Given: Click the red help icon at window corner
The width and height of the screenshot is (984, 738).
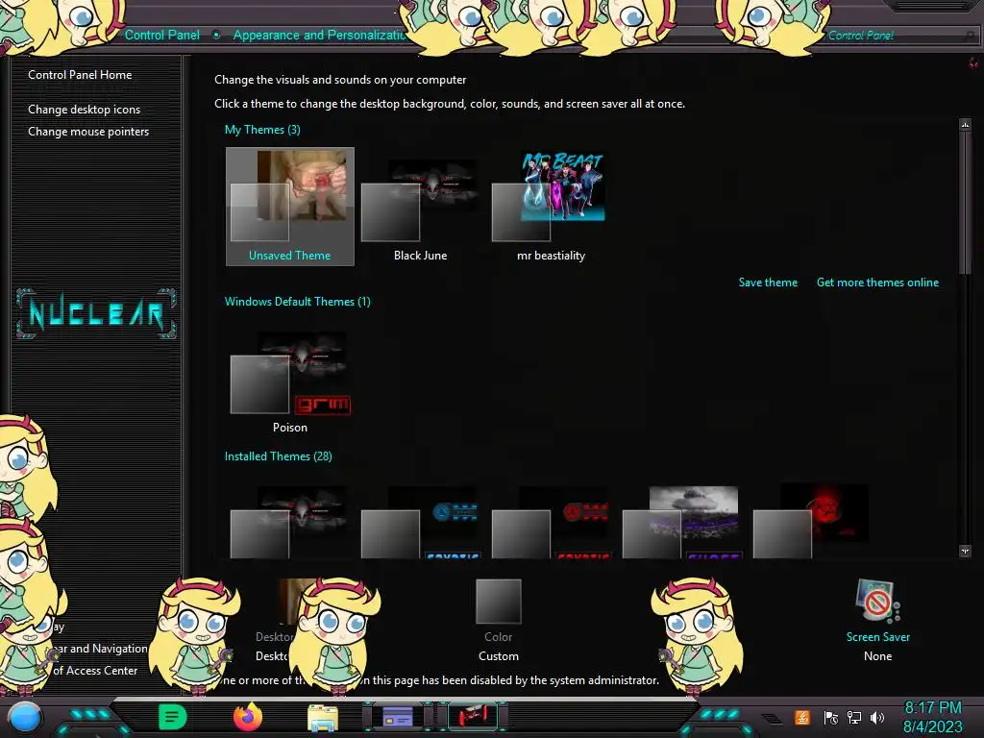Looking at the screenshot, I should [x=973, y=63].
